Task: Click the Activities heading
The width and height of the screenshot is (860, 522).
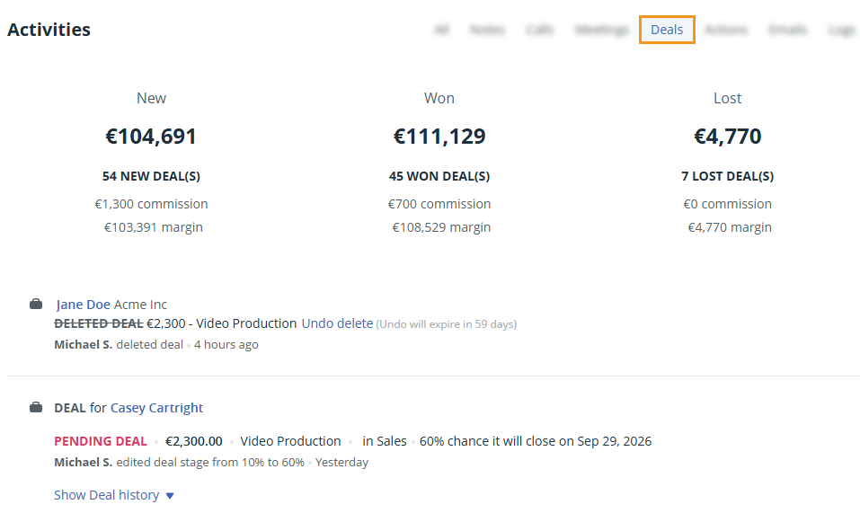Action: [x=49, y=30]
